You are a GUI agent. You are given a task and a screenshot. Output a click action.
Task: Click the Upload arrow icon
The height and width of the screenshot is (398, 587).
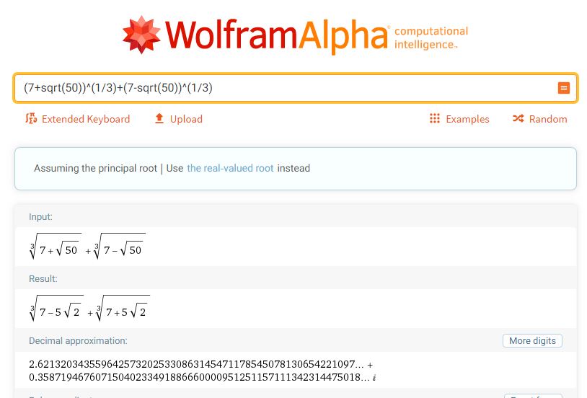click(159, 119)
